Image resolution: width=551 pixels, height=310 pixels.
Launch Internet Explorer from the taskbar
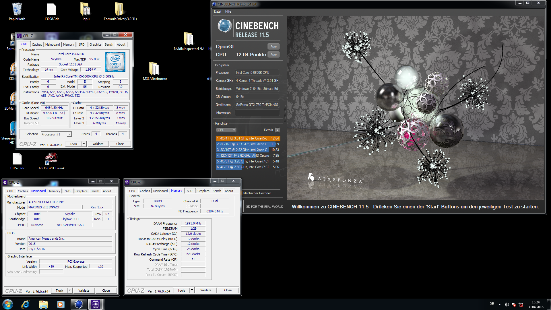click(26, 304)
